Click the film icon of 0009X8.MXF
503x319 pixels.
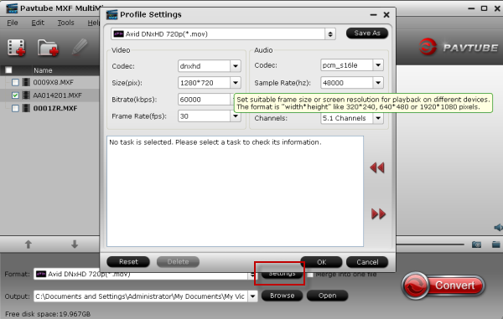[26, 82]
